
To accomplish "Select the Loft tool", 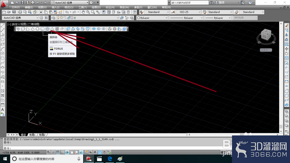I will coord(88,29).
